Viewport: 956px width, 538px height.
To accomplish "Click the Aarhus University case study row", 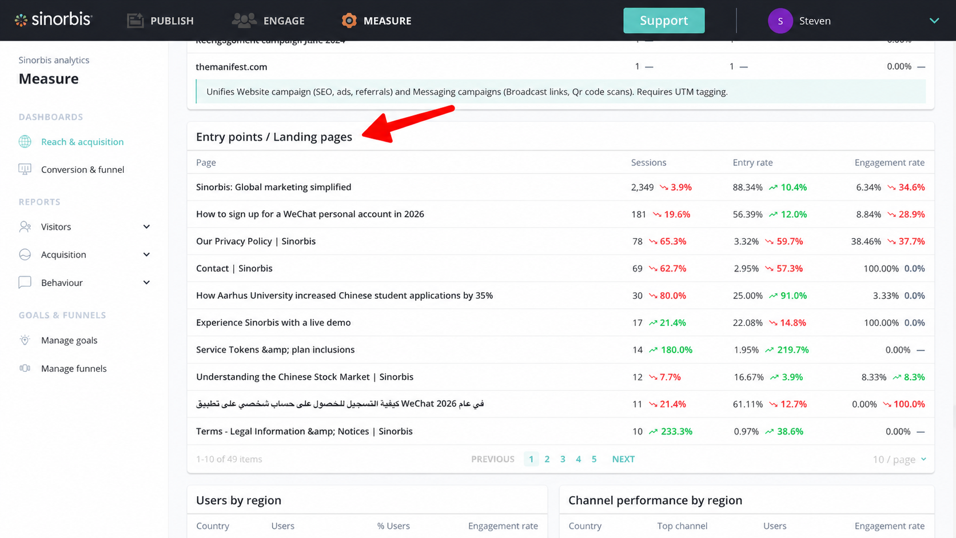I will [560, 296].
